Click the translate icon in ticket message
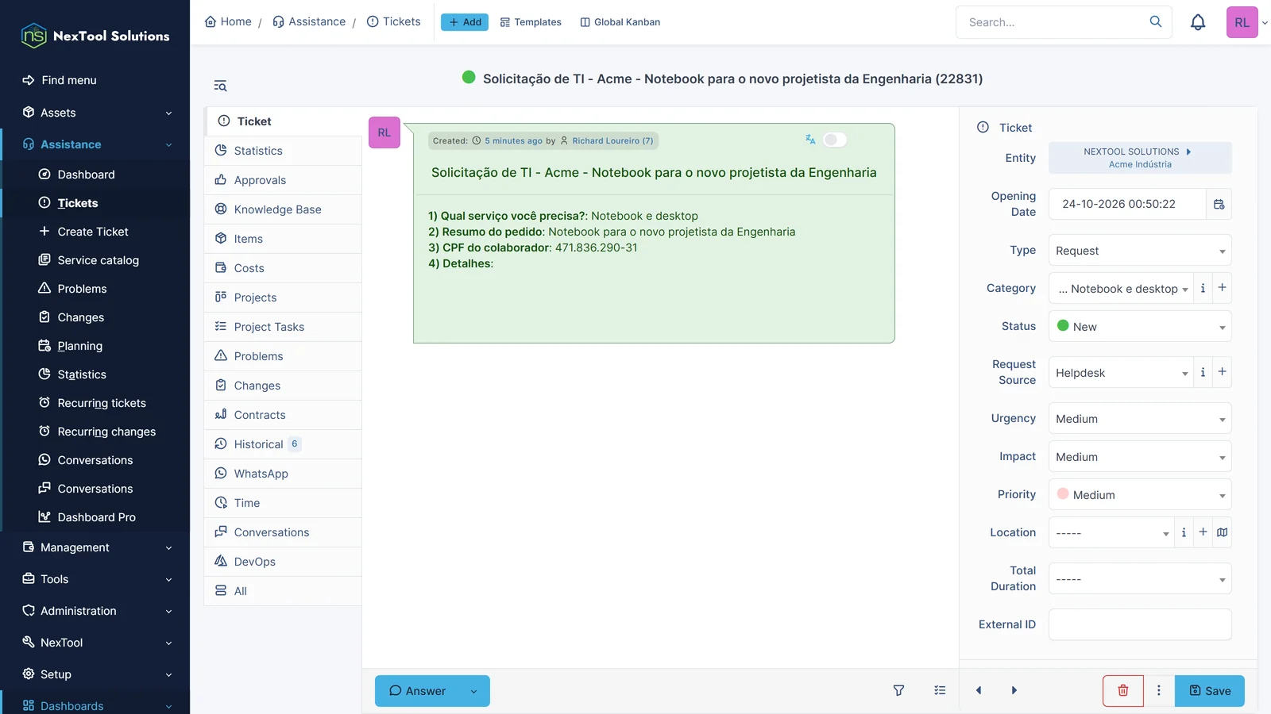 coord(810,140)
